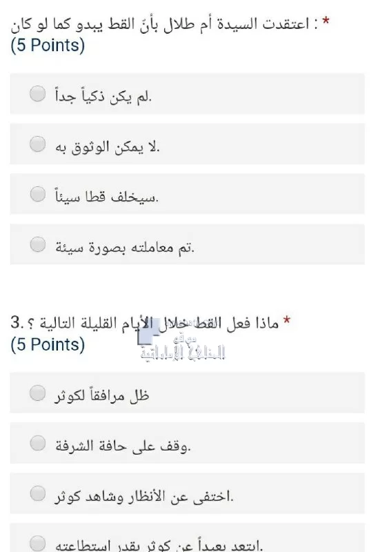Pick radio button for تم معاملته بصورة سيئة

click(x=38, y=244)
